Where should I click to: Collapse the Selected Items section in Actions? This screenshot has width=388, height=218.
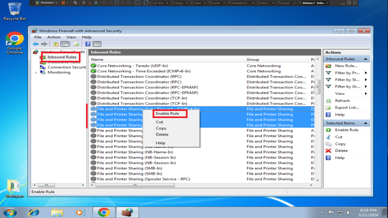point(366,123)
